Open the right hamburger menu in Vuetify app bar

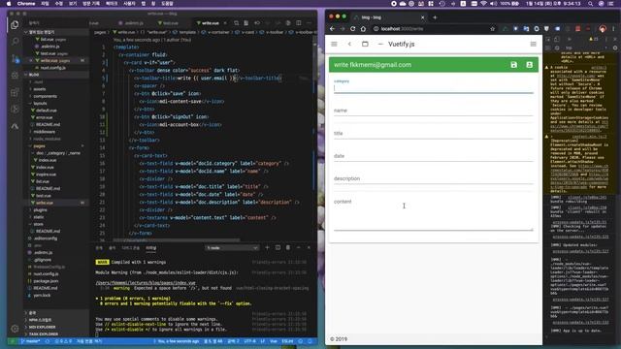click(533, 44)
